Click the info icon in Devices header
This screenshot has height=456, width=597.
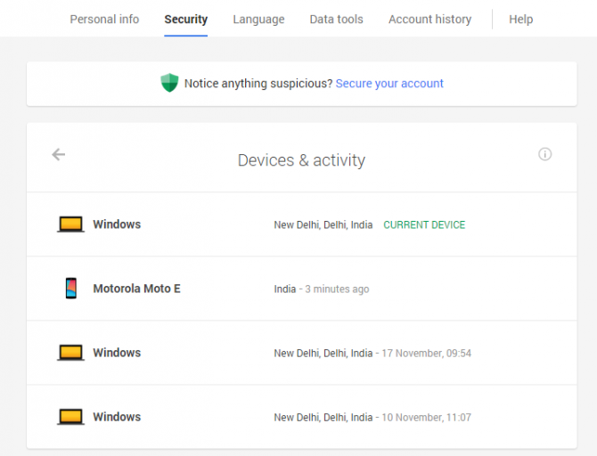[545, 154]
